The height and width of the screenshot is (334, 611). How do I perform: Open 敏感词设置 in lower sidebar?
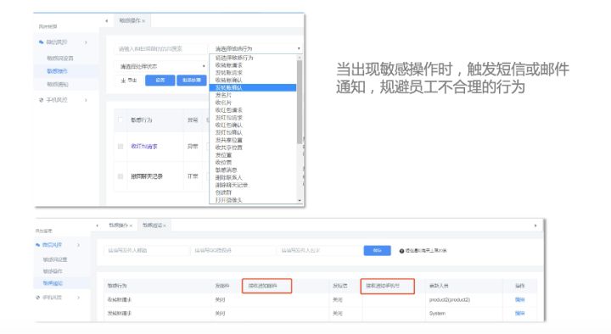(x=55, y=259)
